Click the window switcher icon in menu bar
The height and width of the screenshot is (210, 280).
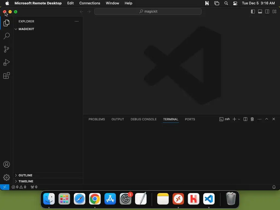tap(217, 3)
